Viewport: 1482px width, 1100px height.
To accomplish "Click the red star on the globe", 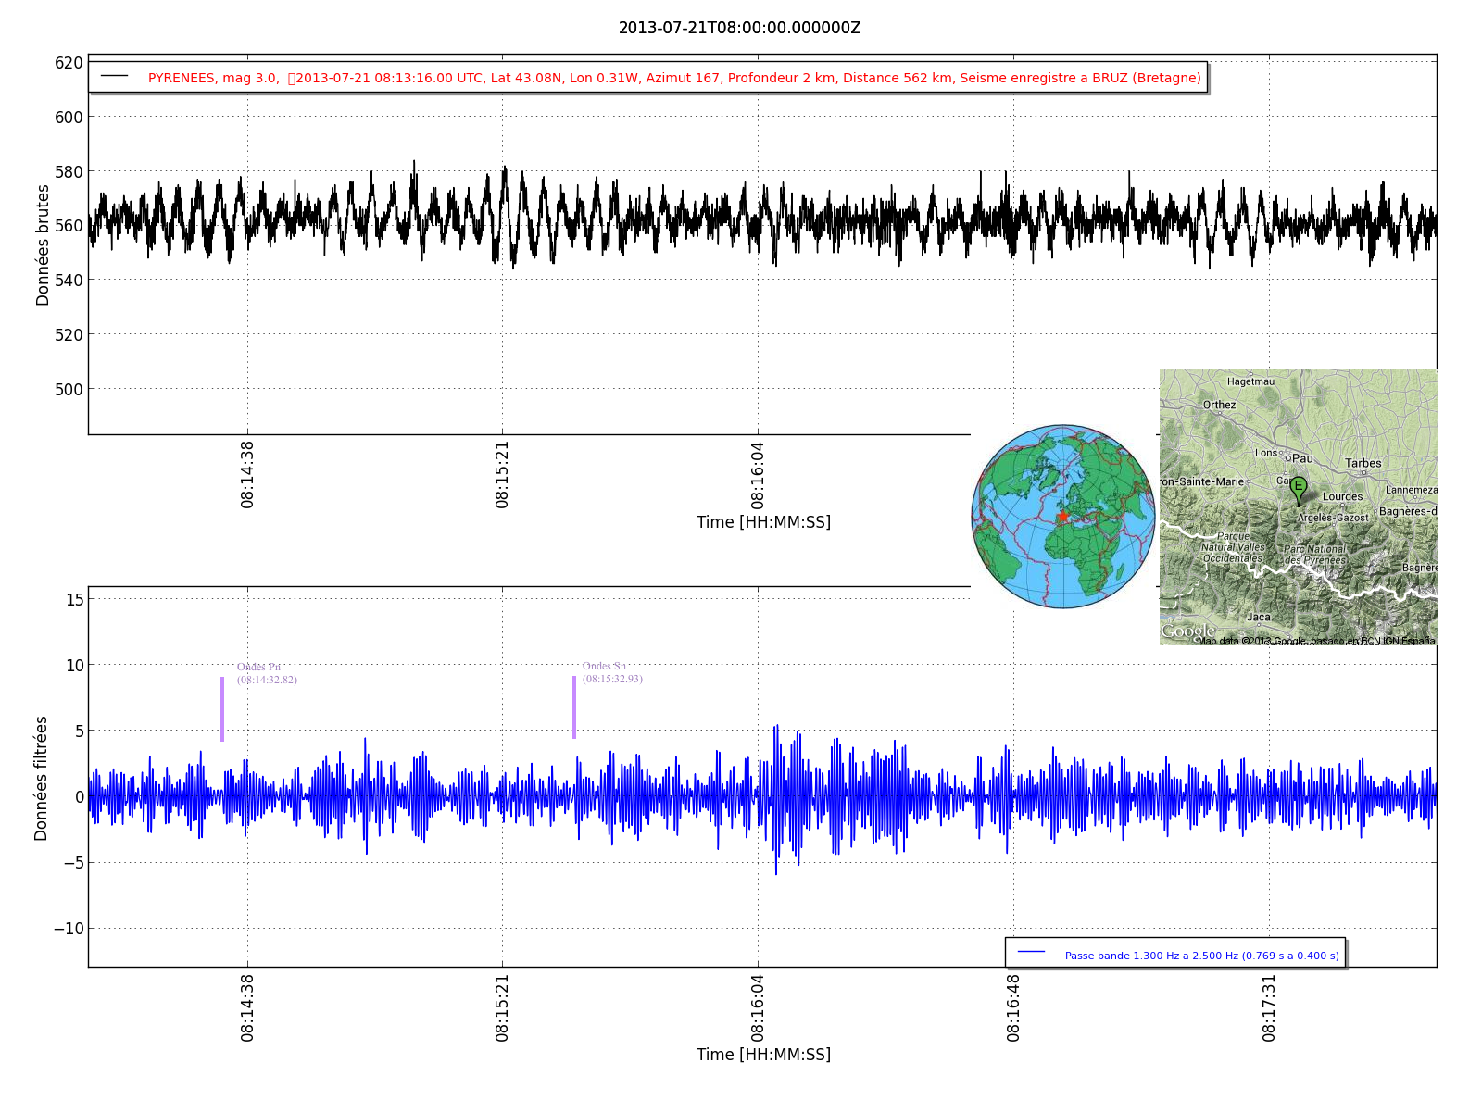I will pyautogui.click(x=1062, y=516).
